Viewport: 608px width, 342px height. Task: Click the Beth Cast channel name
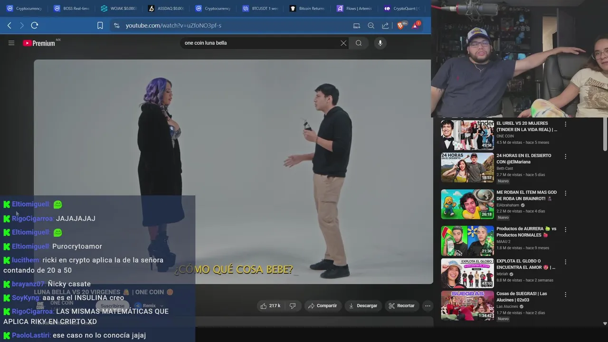[x=504, y=169]
